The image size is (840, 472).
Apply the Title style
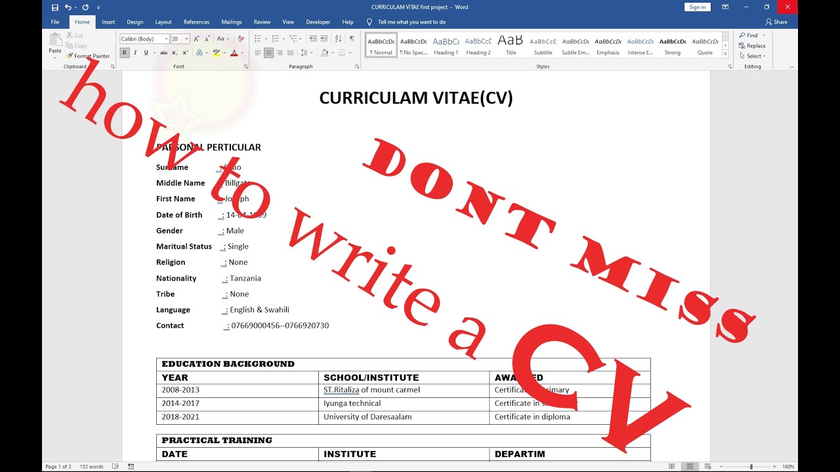pyautogui.click(x=511, y=45)
